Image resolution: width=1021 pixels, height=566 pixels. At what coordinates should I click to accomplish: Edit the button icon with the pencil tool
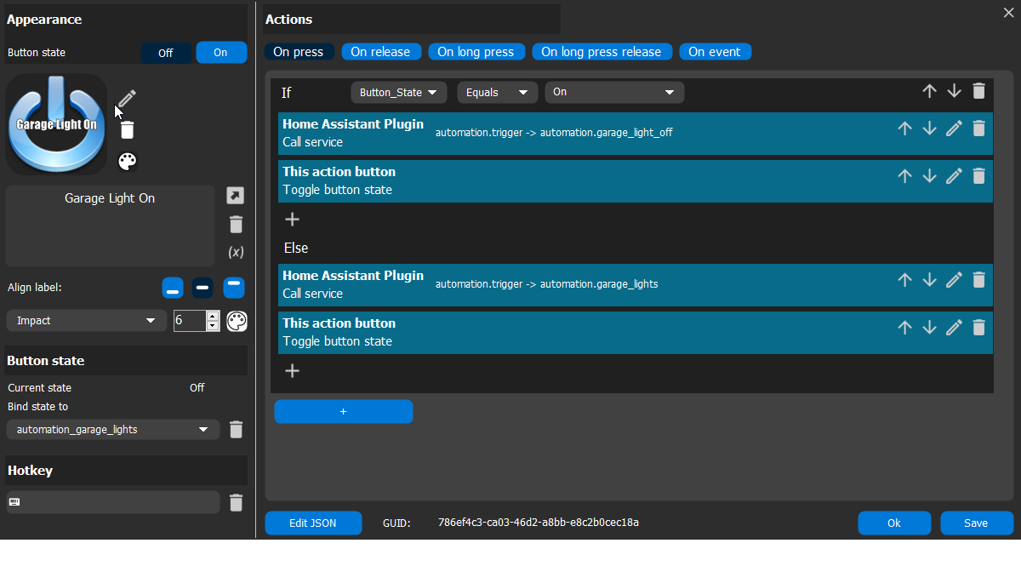126,98
